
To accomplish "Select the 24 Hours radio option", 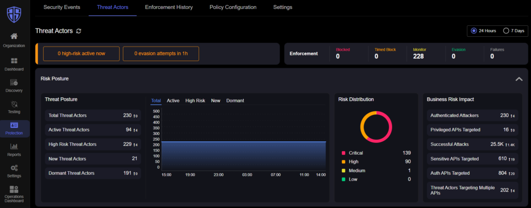I will (x=474, y=31).
